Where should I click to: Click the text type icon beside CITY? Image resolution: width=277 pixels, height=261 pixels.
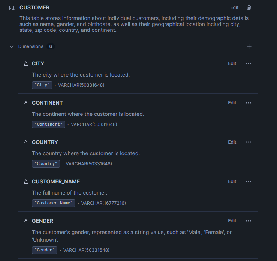pyautogui.click(x=26, y=63)
